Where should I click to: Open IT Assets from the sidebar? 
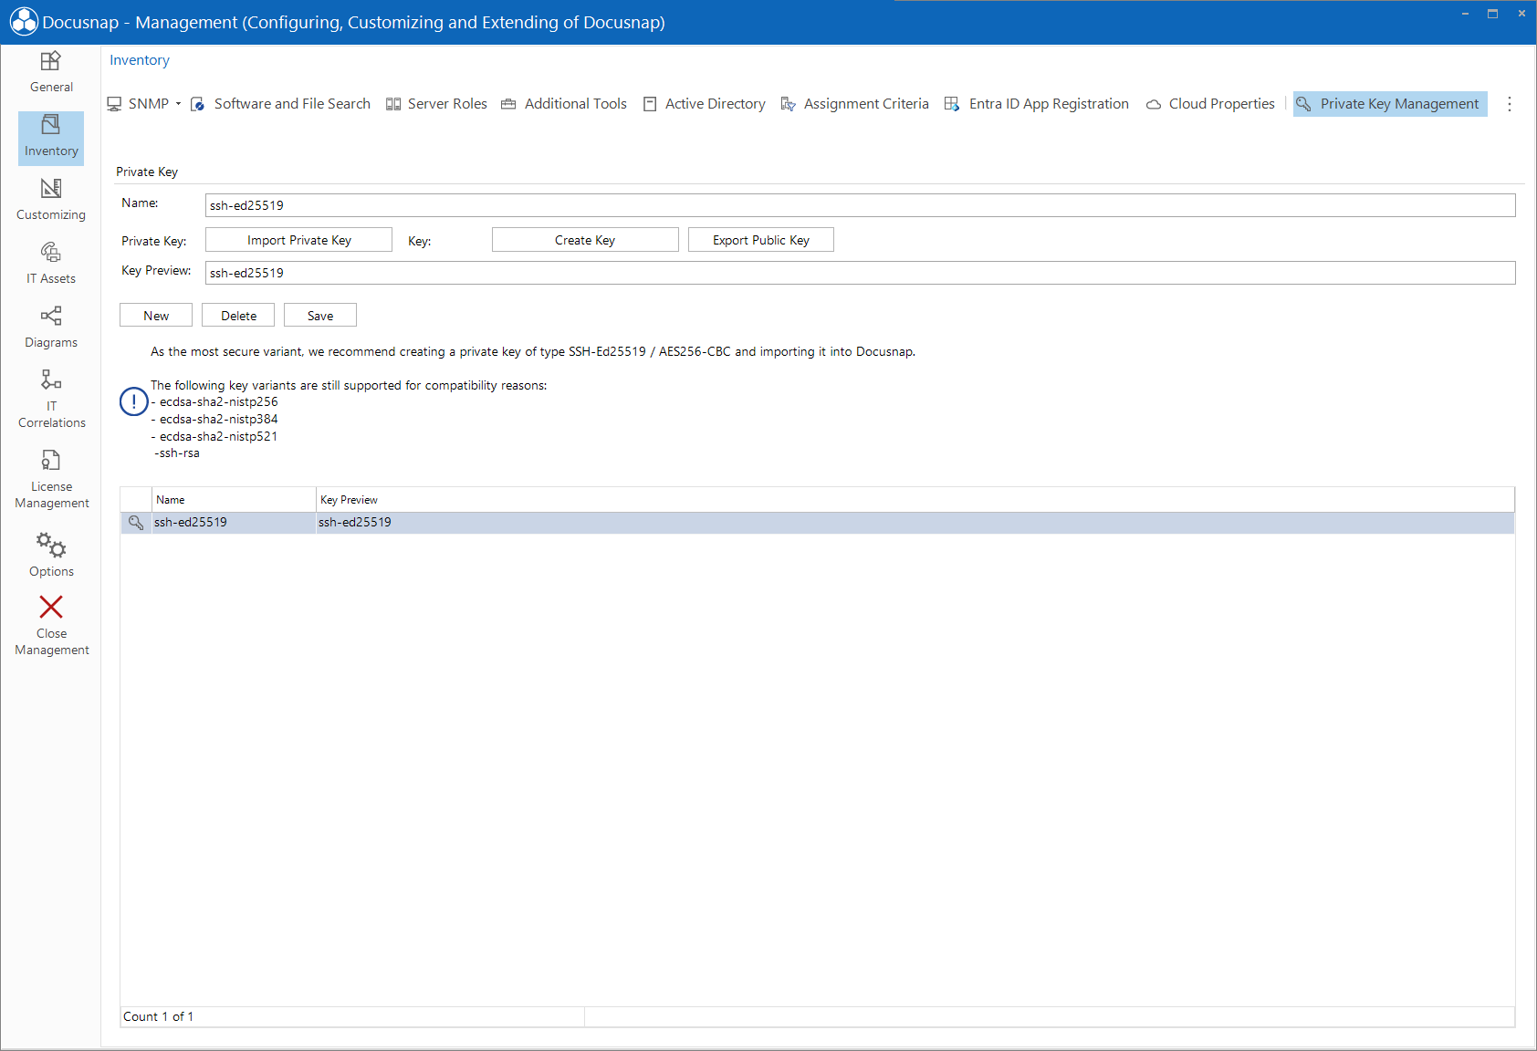point(50,264)
